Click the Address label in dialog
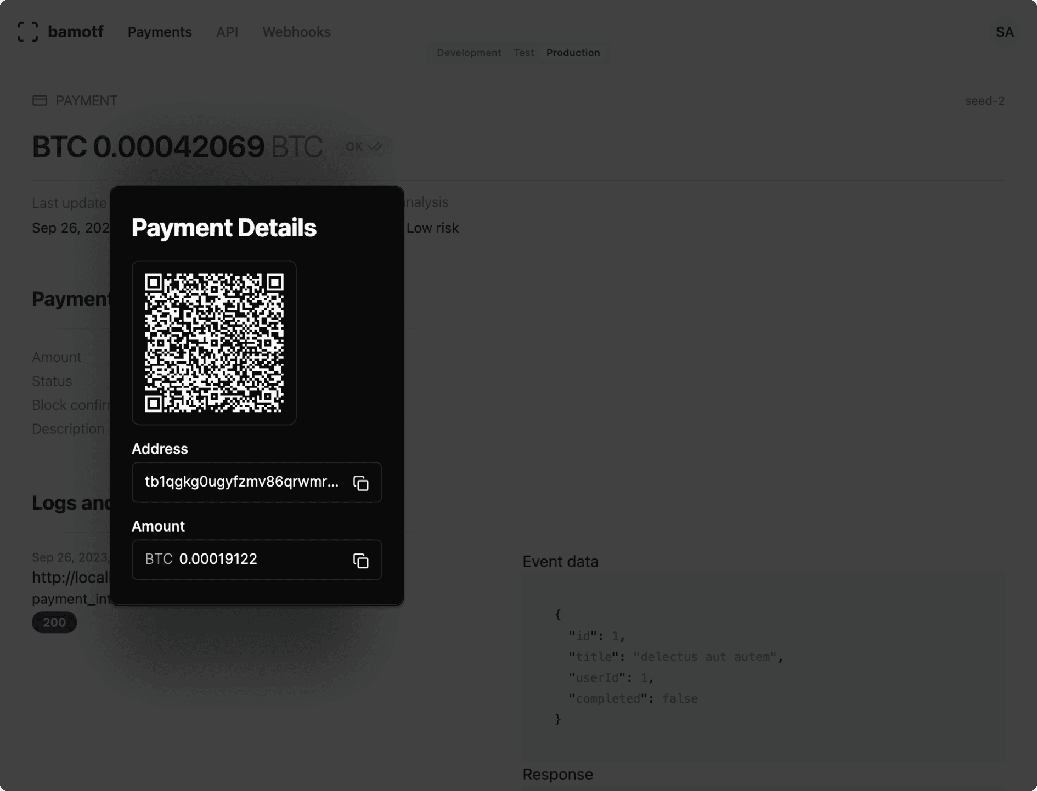1037x791 pixels. coord(160,449)
